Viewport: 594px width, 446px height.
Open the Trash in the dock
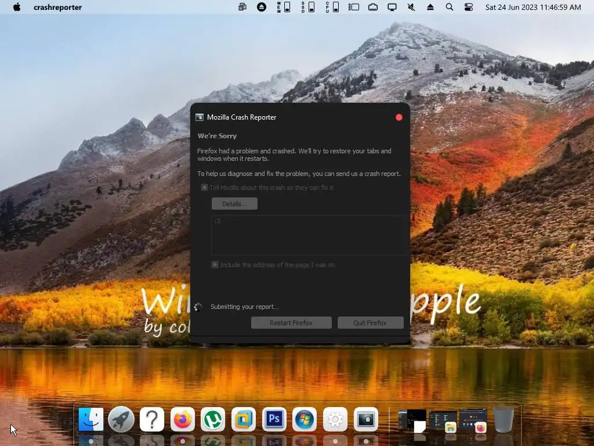click(504, 419)
